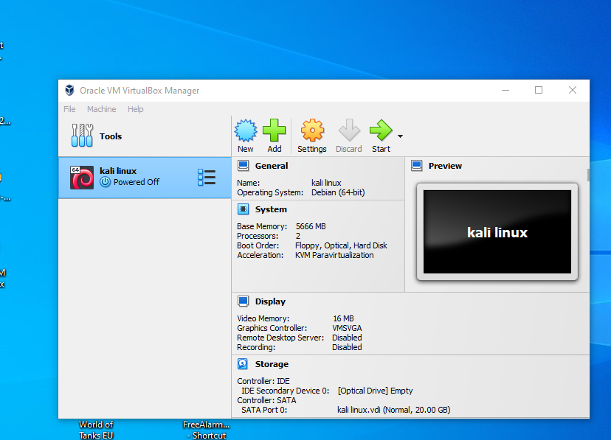Click the Discard saved state icon
Viewport: 611px width, 440px height.
click(x=349, y=130)
